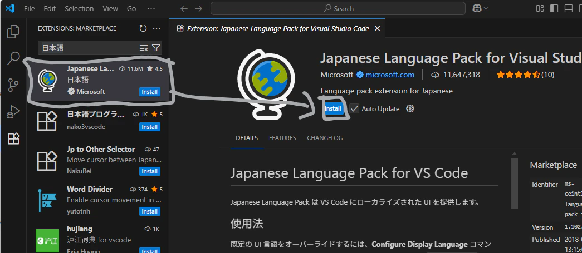582x253 pixels.
Task: Open the extension manage gear icon
Action: point(410,108)
